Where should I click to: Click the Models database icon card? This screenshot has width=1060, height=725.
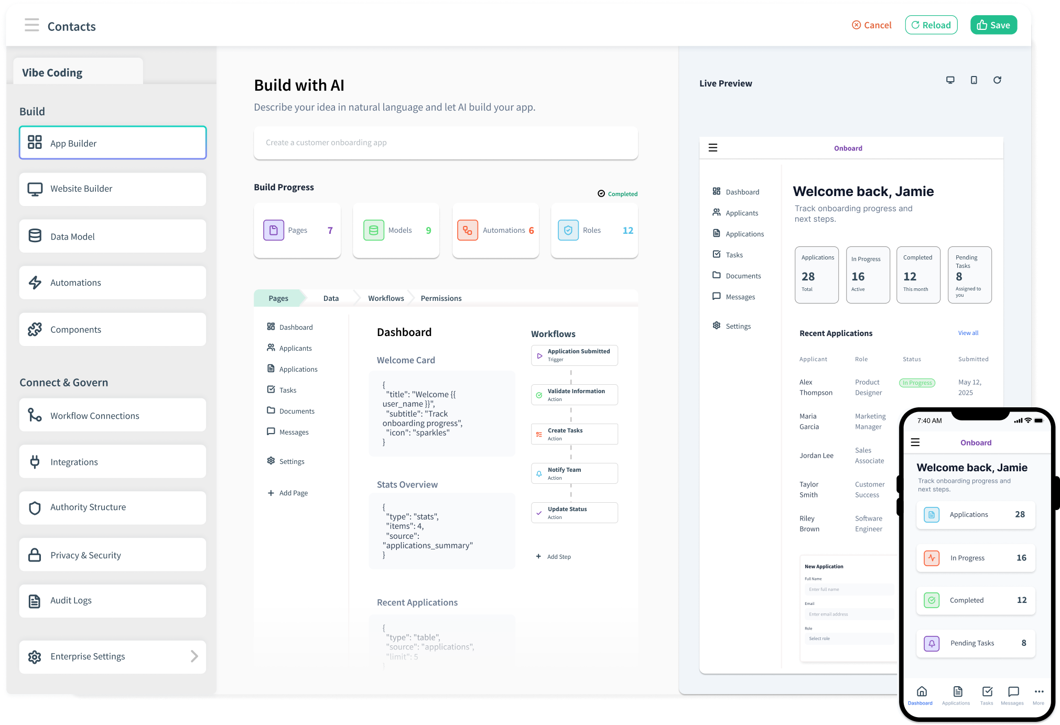tap(374, 230)
